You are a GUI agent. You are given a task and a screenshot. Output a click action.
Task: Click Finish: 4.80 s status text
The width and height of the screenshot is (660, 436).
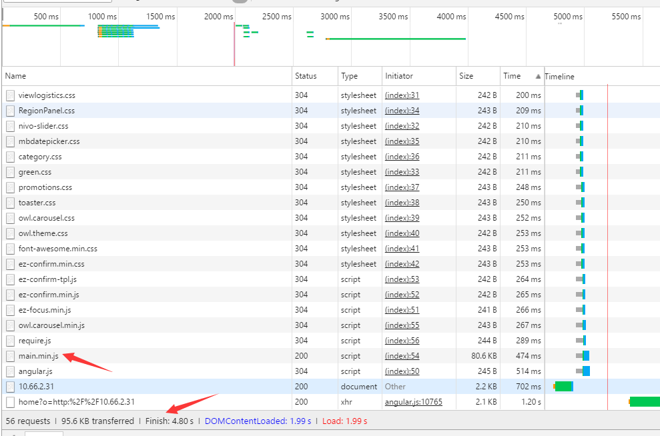(x=170, y=421)
